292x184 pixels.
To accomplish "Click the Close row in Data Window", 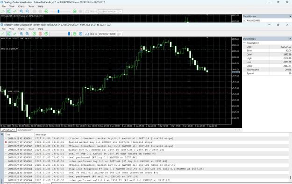I will (267, 66).
